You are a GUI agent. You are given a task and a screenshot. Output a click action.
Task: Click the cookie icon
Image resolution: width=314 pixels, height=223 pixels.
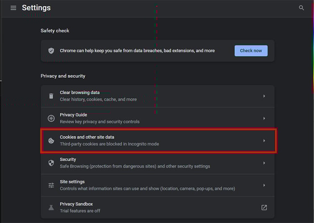click(51, 141)
